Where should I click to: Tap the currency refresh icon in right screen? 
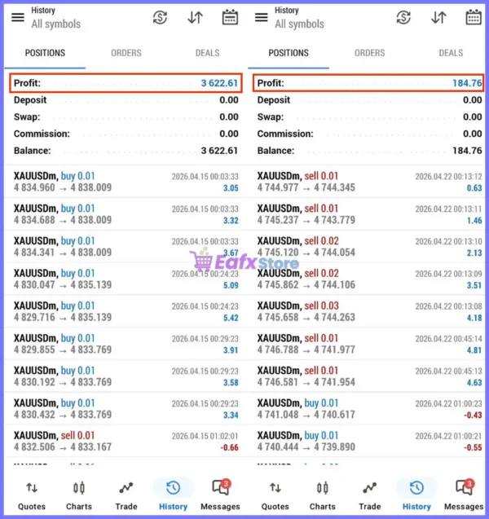[x=403, y=18]
